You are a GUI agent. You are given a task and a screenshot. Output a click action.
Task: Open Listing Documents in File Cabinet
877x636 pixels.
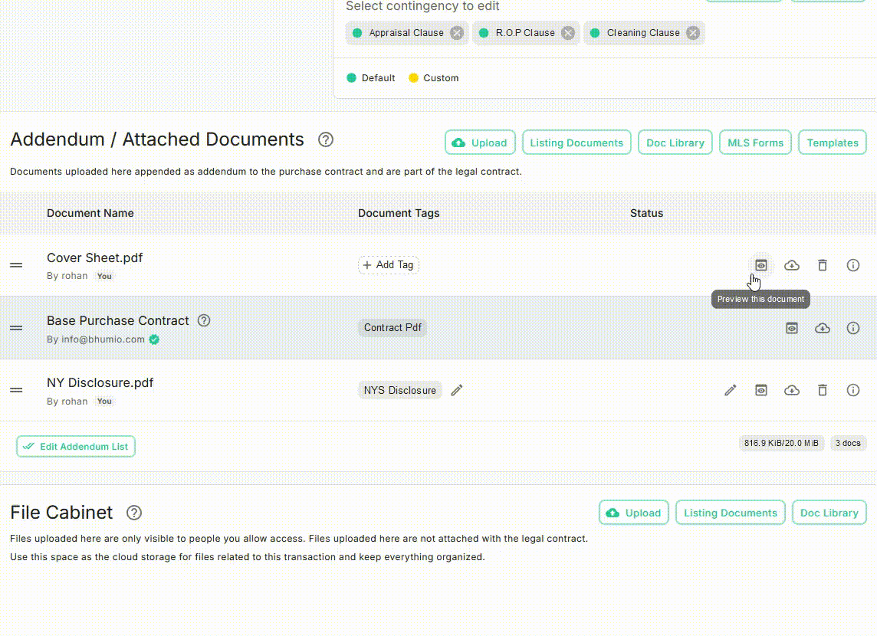(730, 513)
